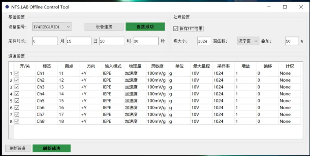Click the IEPE input mode cell in row 3
The width and height of the screenshot is (310, 156).
[113, 87]
